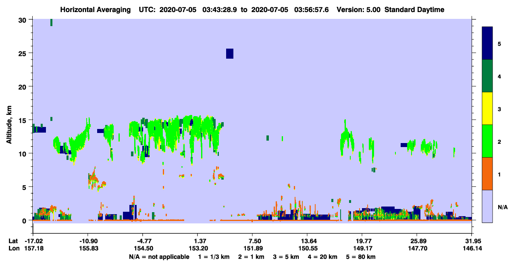This screenshot has width=524, height=268.
Task: Click the latitude value -4.77
Action: [142, 241]
